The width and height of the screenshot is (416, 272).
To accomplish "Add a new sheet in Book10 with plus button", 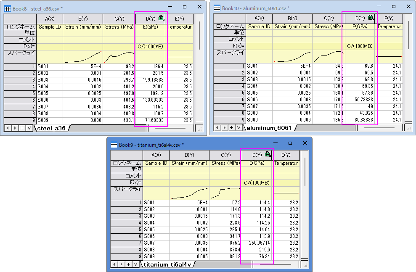I will click(232, 127).
